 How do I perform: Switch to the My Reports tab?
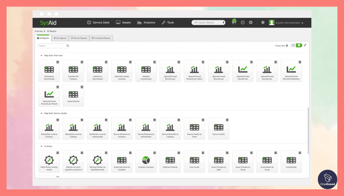tap(60, 38)
